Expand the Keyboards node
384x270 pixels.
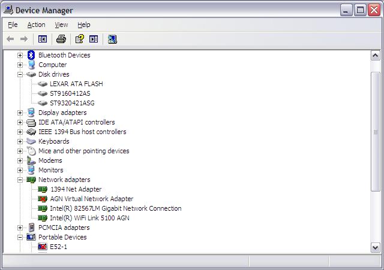point(20,141)
